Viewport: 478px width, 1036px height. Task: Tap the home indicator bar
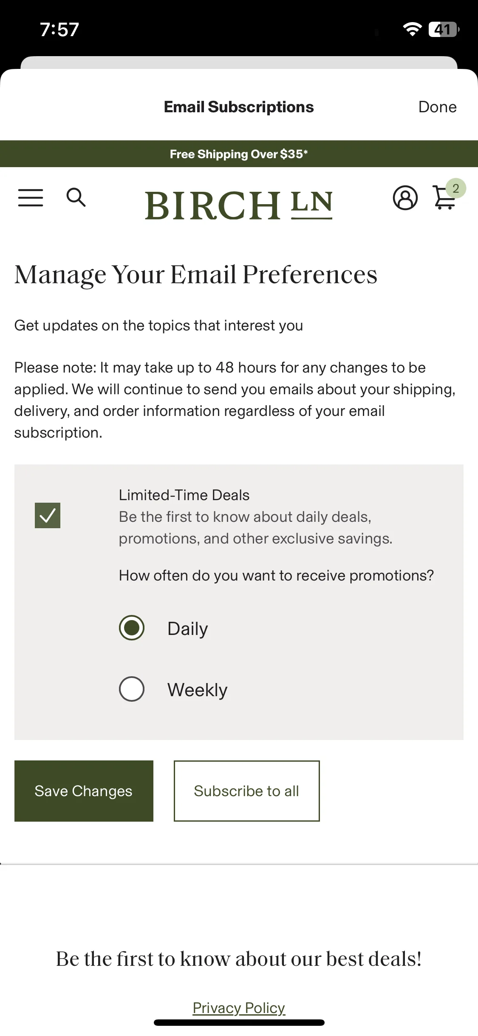pyautogui.click(x=239, y=1022)
